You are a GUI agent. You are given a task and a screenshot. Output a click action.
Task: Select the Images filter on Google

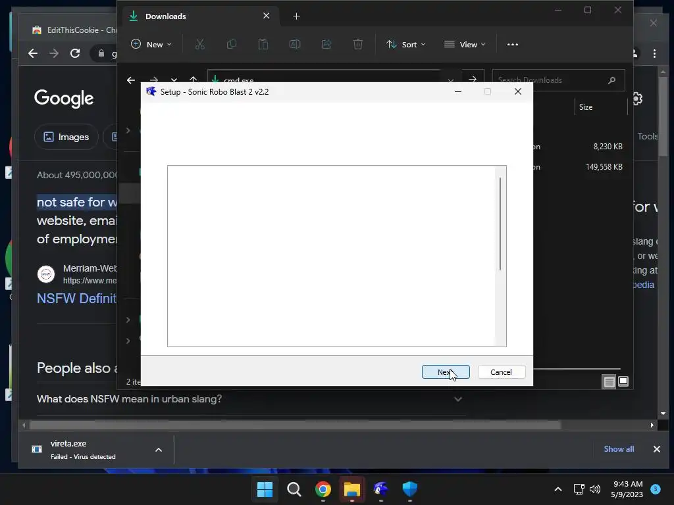[66, 137]
